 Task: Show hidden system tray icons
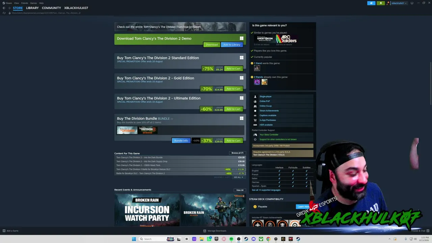[x=389, y=239]
